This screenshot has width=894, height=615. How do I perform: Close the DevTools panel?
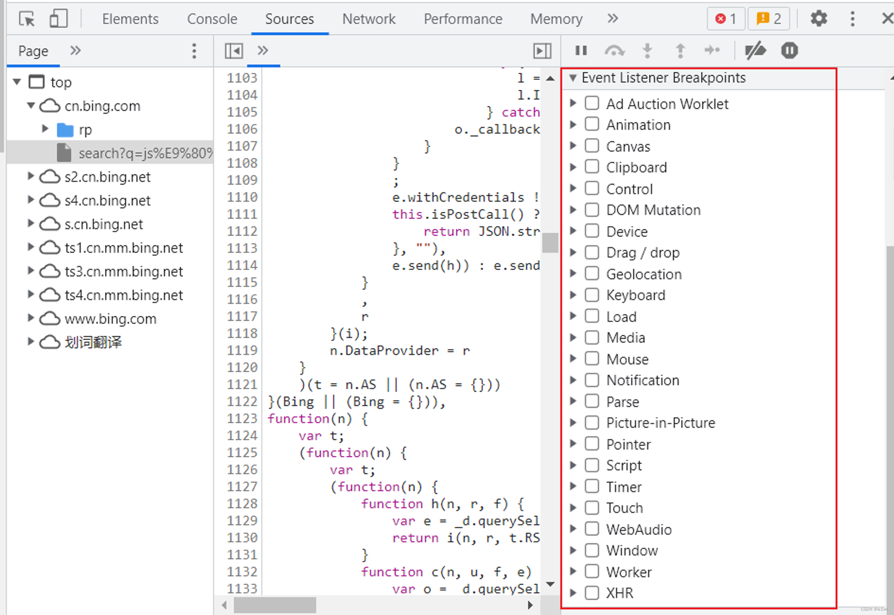887,19
